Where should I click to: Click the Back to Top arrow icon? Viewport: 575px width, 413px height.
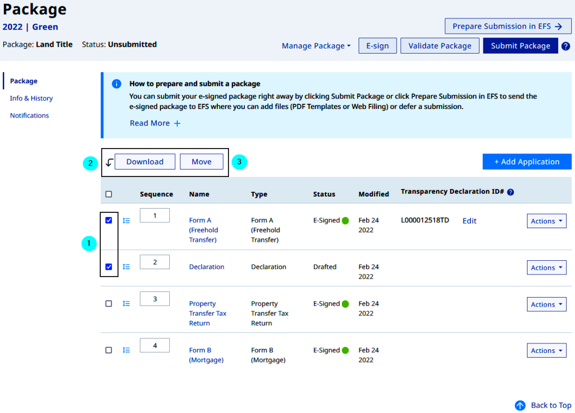pyautogui.click(x=520, y=405)
